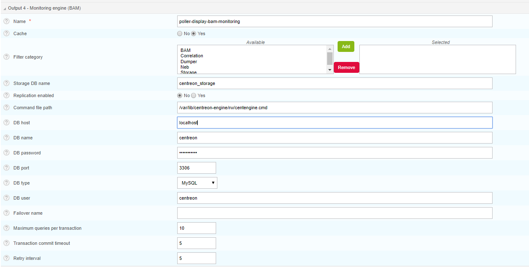This screenshot has width=529, height=267.
Task: Select BAM in Available filter list
Action: tap(186, 50)
